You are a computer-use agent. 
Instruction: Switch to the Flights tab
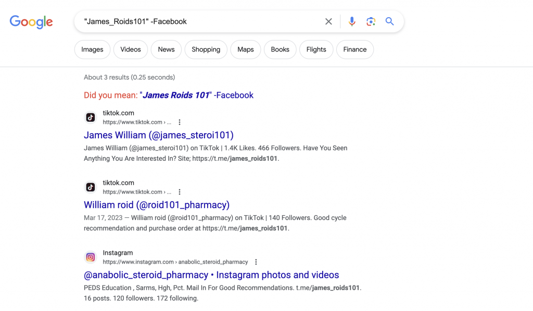(316, 49)
